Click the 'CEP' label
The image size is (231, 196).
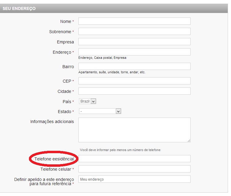[x=67, y=81]
